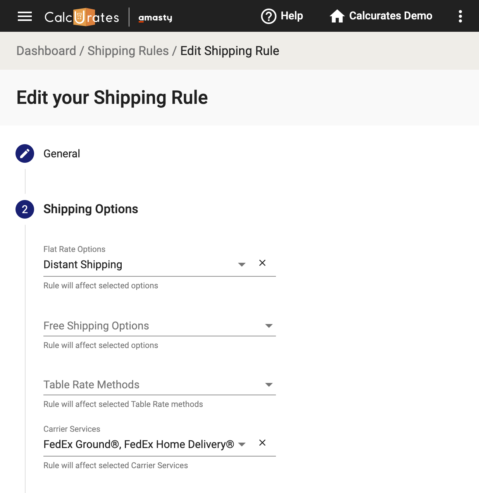
Task: Go to Dashboard via breadcrumb
Action: click(46, 51)
